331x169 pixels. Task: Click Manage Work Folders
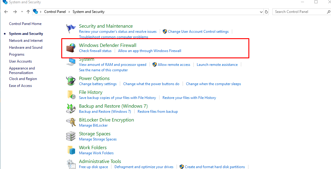(96, 153)
